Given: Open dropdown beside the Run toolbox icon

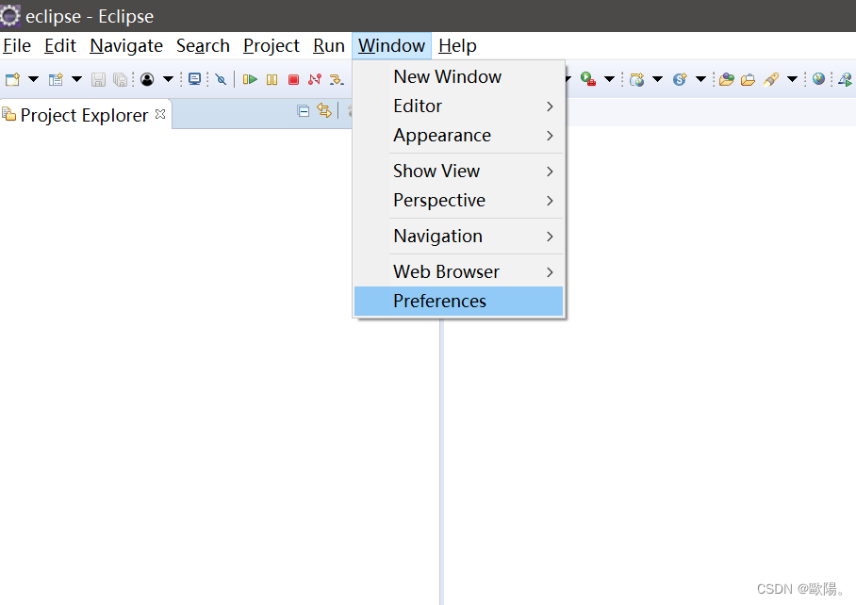Looking at the screenshot, I should [610, 80].
